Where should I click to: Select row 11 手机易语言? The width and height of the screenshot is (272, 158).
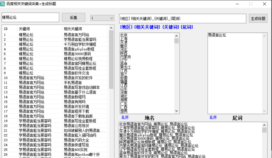[56, 82]
